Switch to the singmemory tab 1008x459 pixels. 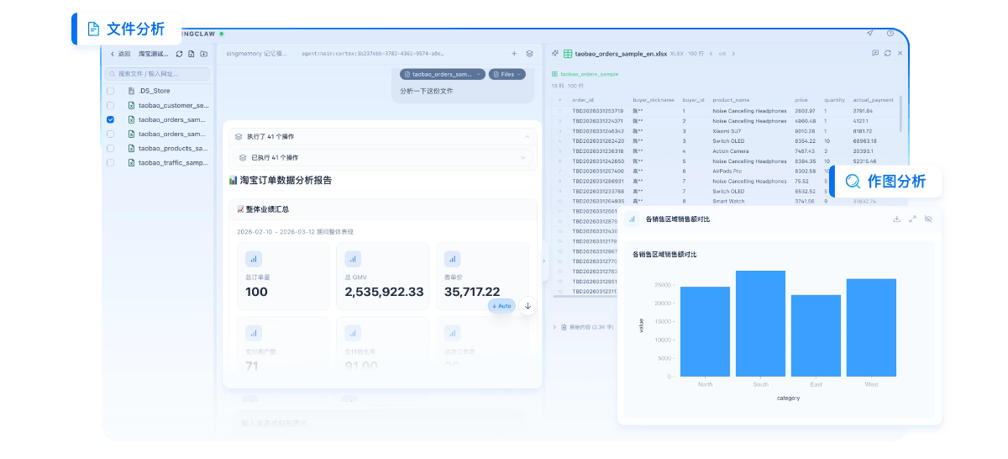click(x=256, y=53)
